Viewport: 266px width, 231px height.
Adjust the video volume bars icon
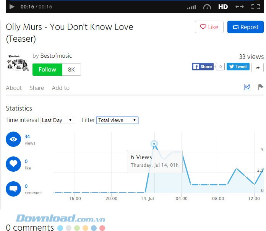pos(191,7)
